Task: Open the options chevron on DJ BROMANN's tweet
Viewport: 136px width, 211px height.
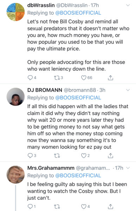Action: pyautogui.click(x=128, y=90)
